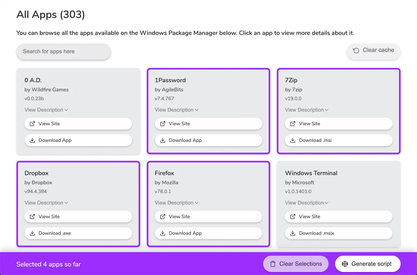The image size is (417, 275).
Task: Click the external link icon on Dropbox card
Action: coord(32,217)
